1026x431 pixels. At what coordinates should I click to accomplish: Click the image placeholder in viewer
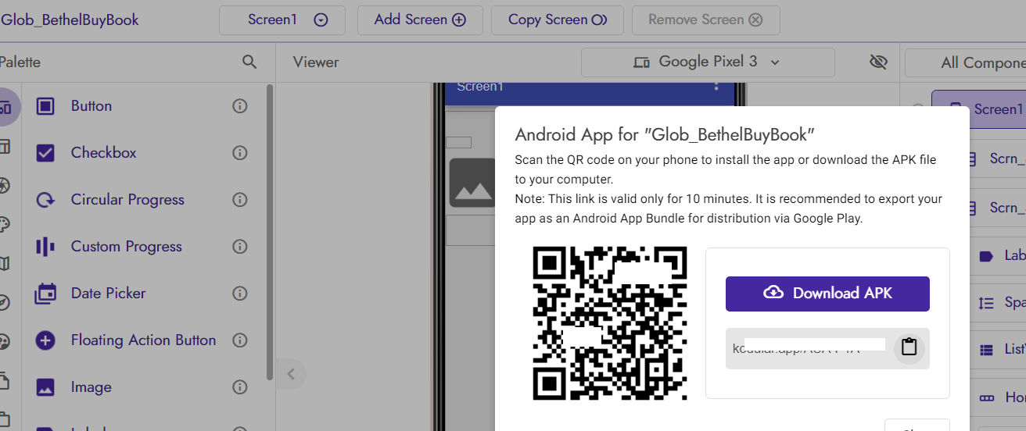point(472,183)
